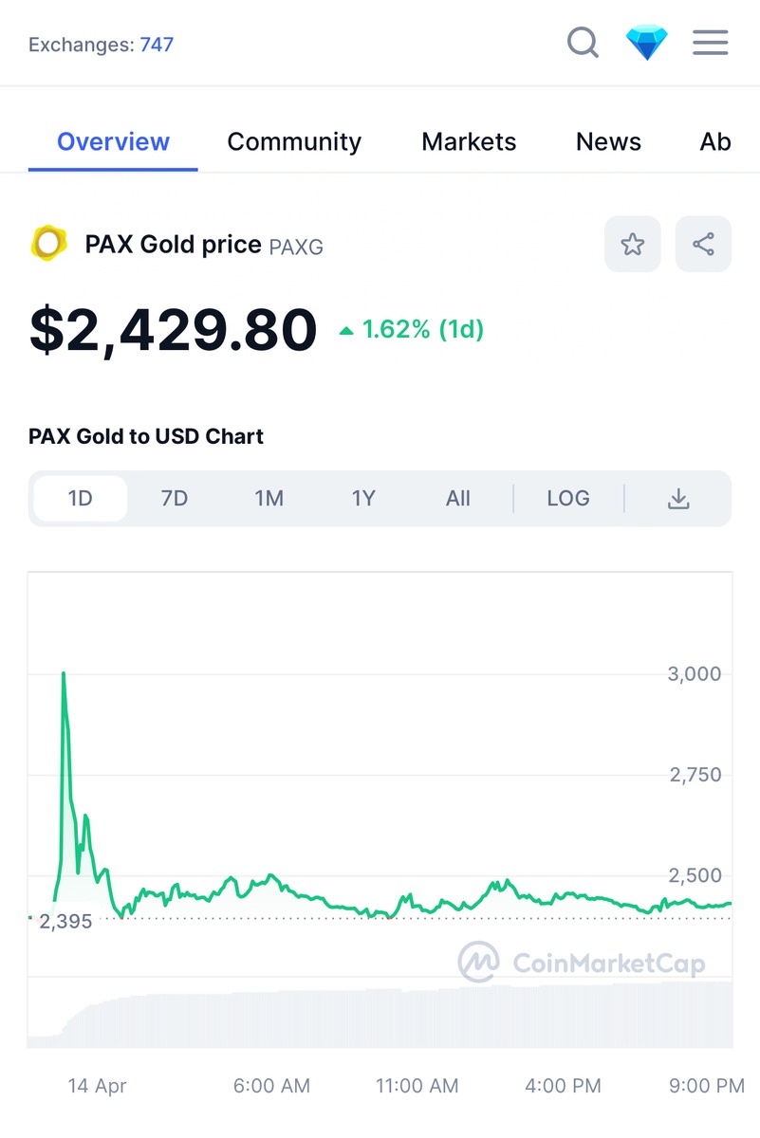Switch to the Community tab
The image size is (760, 1138).
pyautogui.click(x=294, y=142)
